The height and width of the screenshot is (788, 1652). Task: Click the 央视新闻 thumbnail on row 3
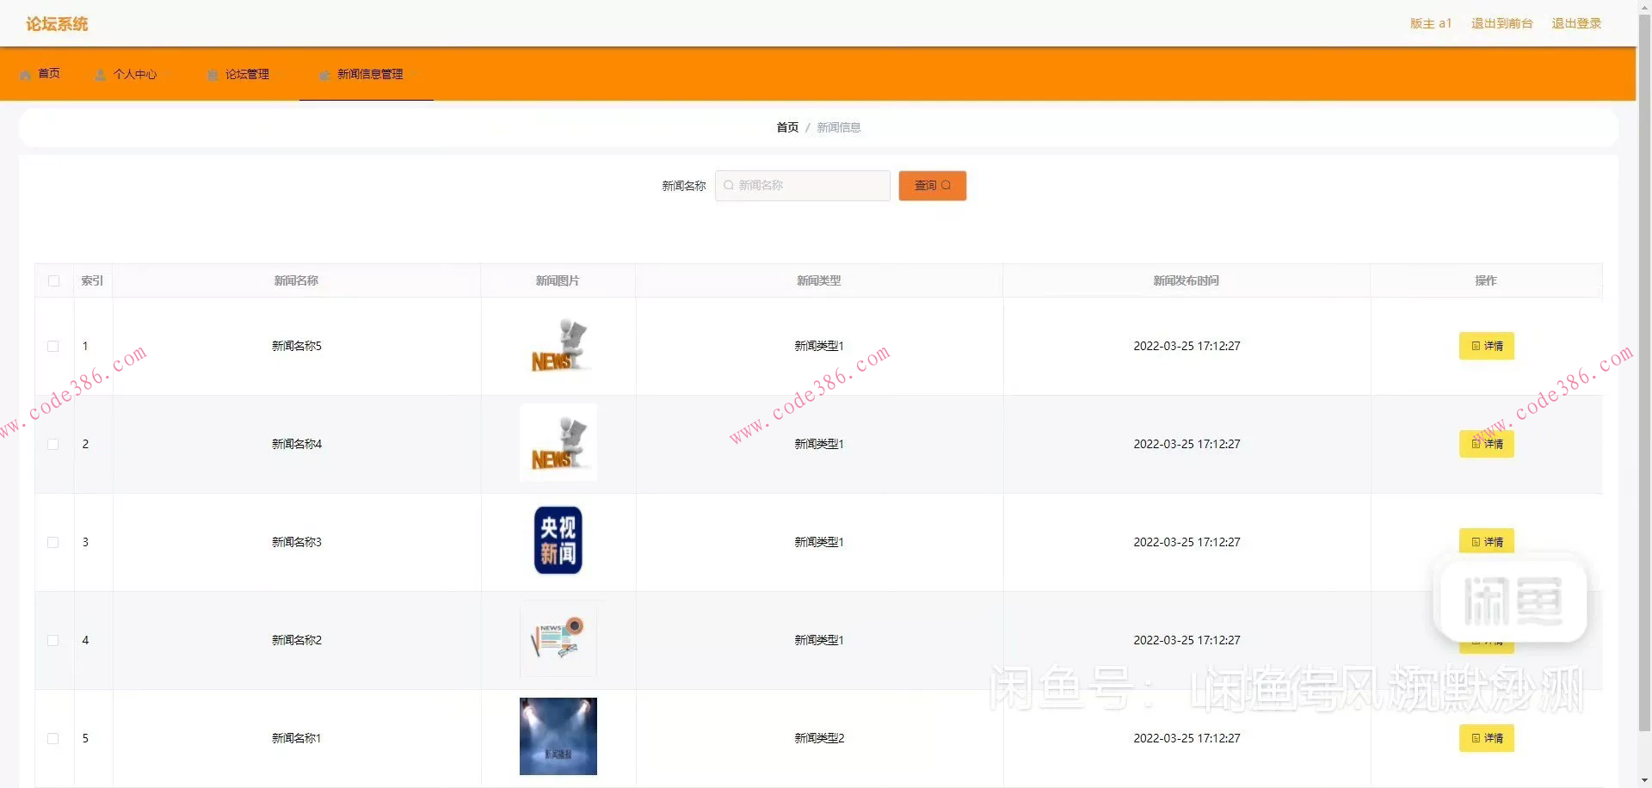pyautogui.click(x=558, y=541)
